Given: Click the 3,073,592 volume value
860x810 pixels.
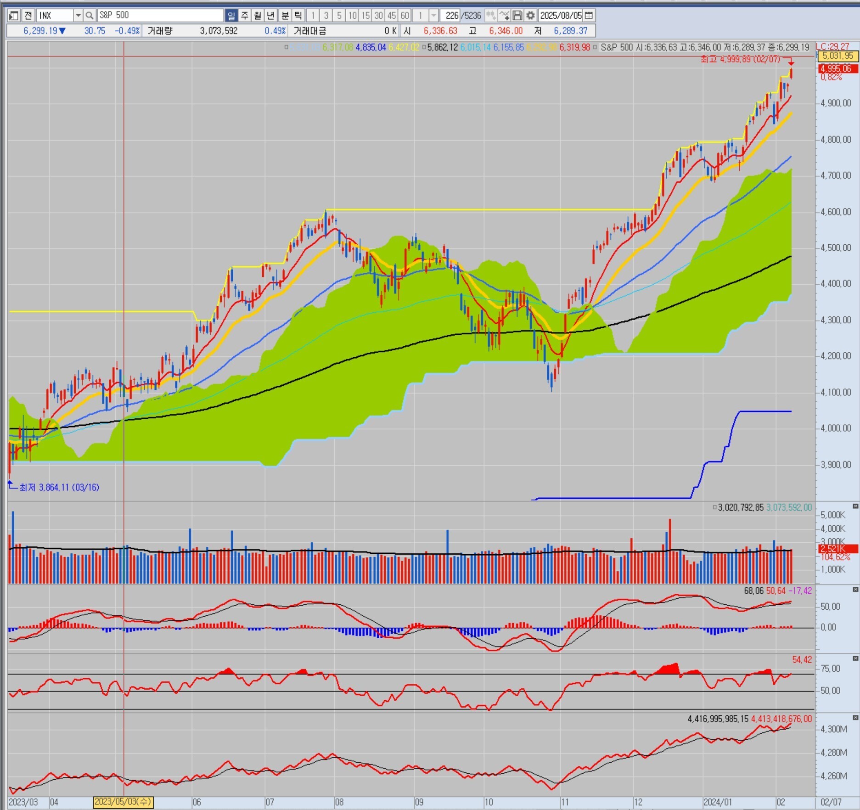Looking at the screenshot, I should tap(219, 31).
